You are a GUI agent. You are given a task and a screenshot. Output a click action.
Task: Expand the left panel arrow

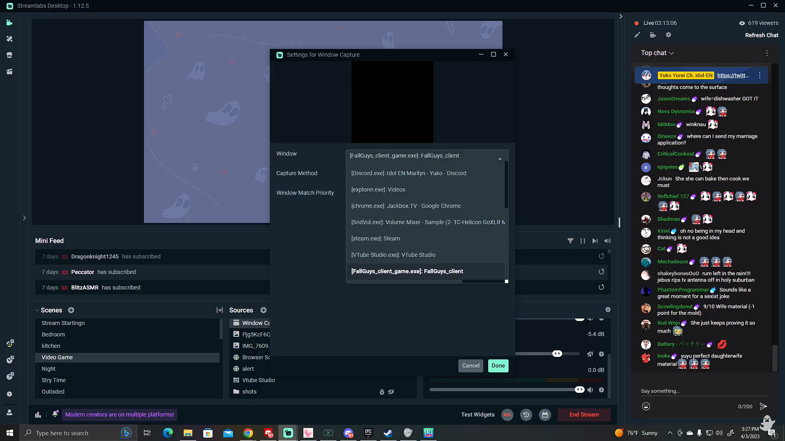point(24,218)
